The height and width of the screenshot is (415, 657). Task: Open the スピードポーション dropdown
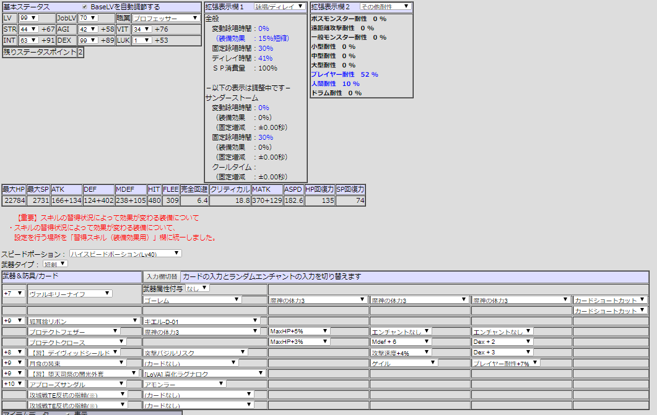pos(125,254)
